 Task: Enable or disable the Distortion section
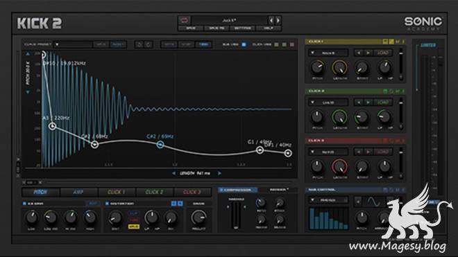coord(107,204)
